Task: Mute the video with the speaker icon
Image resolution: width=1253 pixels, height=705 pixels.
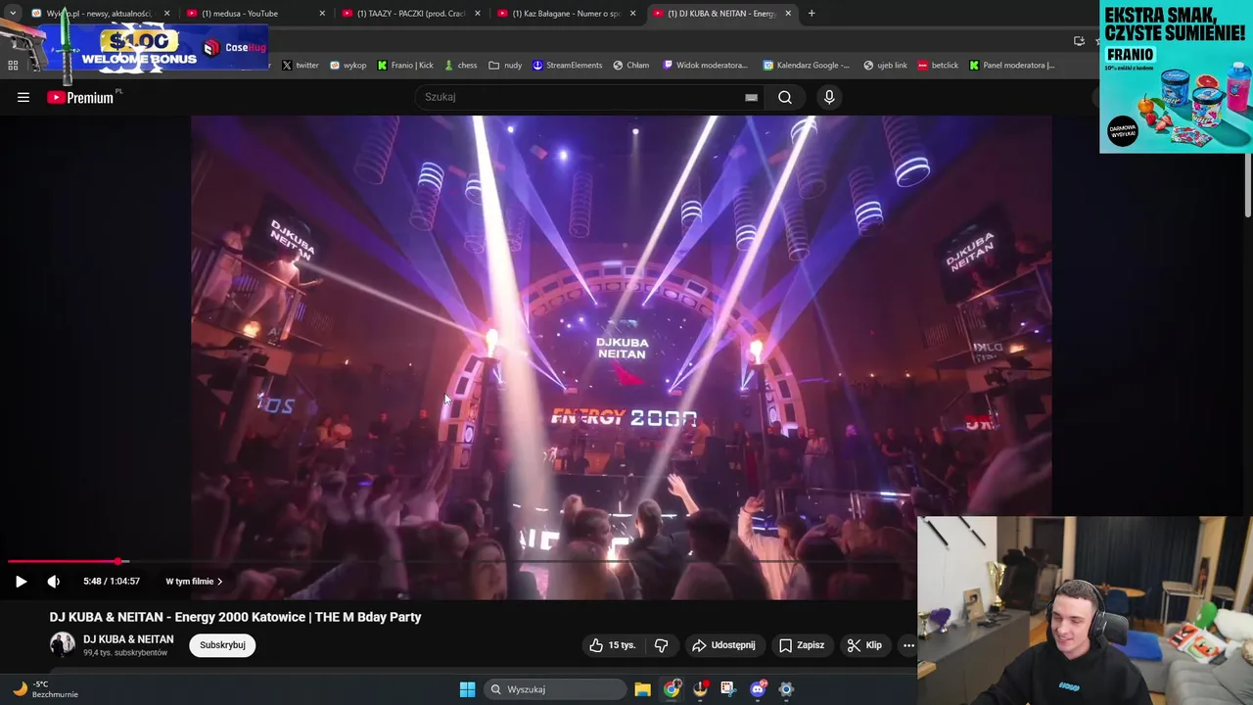Action: tap(54, 582)
